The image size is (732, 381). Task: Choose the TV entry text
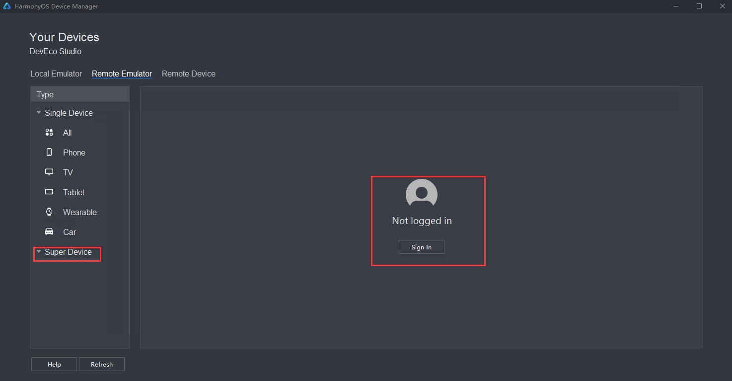click(68, 172)
